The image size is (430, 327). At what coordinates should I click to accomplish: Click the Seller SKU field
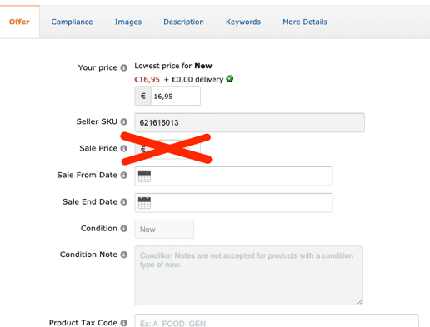(x=249, y=122)
